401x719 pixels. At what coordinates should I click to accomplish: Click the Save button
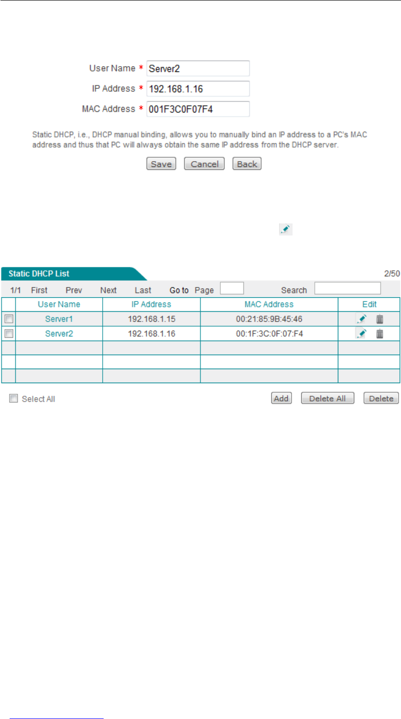click(x=161, y=164)
